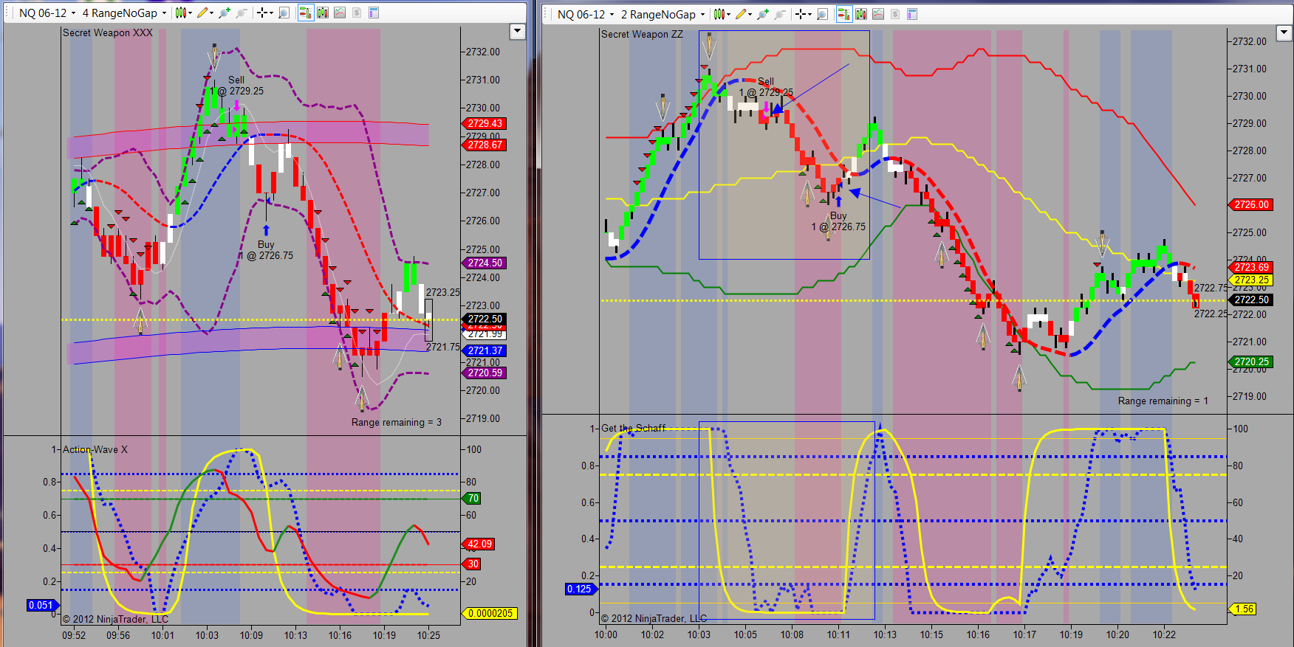Click Zoom Out on the 2 RangeNoGap chart
The width and height of the screenshot is (1294, 647).
pyautogui.click(x=779, y=14)
